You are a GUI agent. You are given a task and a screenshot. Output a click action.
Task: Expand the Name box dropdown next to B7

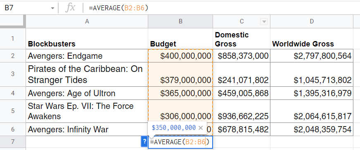(x=53, y=8)
